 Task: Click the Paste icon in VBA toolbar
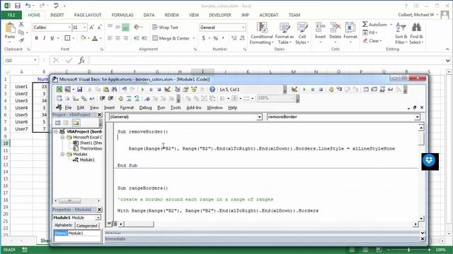106,90
